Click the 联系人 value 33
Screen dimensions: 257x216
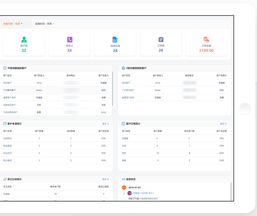coord(70,50)
